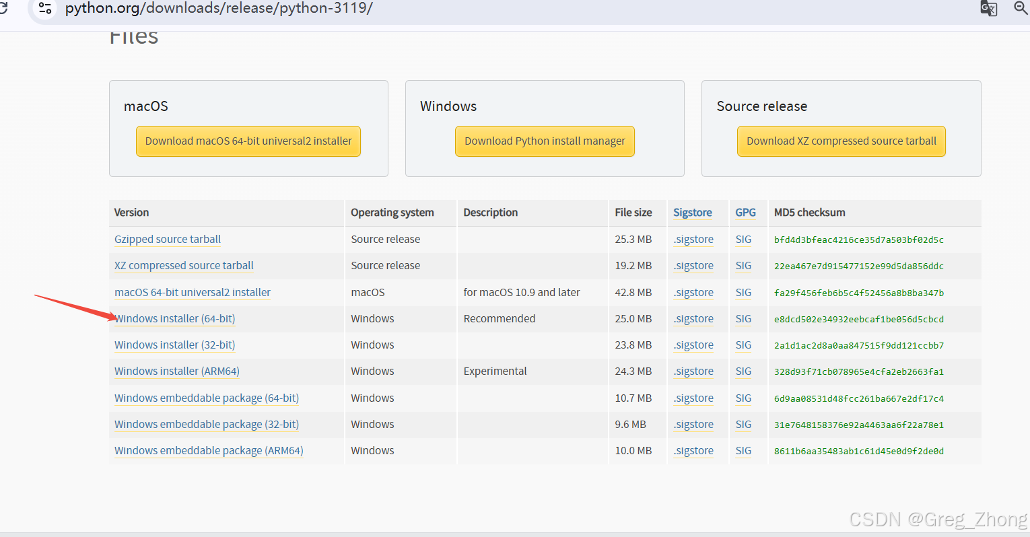1030x537 pixels.
Task: Open Windows embeddable package (64-bit) link
Action: tap(207, 398)
